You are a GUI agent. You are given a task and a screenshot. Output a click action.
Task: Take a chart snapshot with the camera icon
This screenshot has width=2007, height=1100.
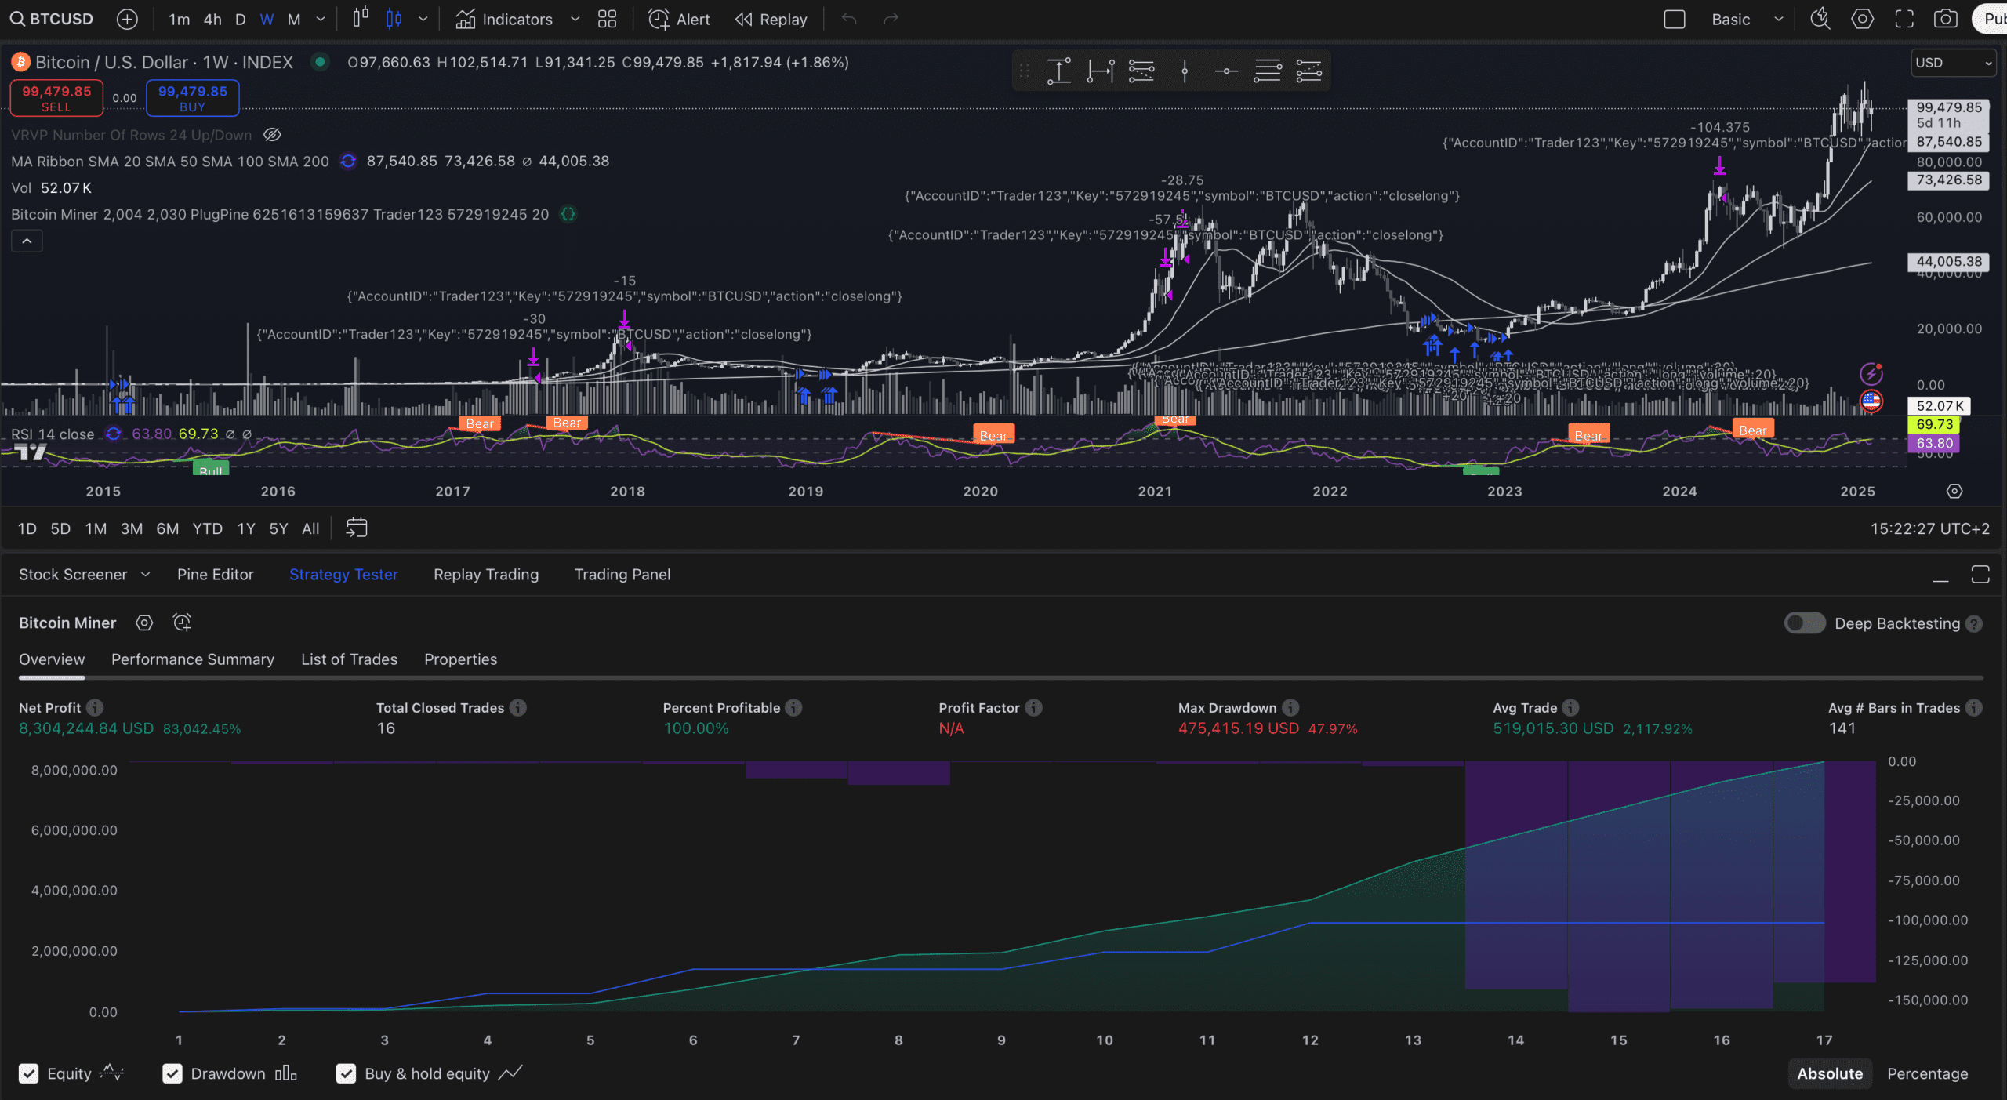coord(1945,18)
